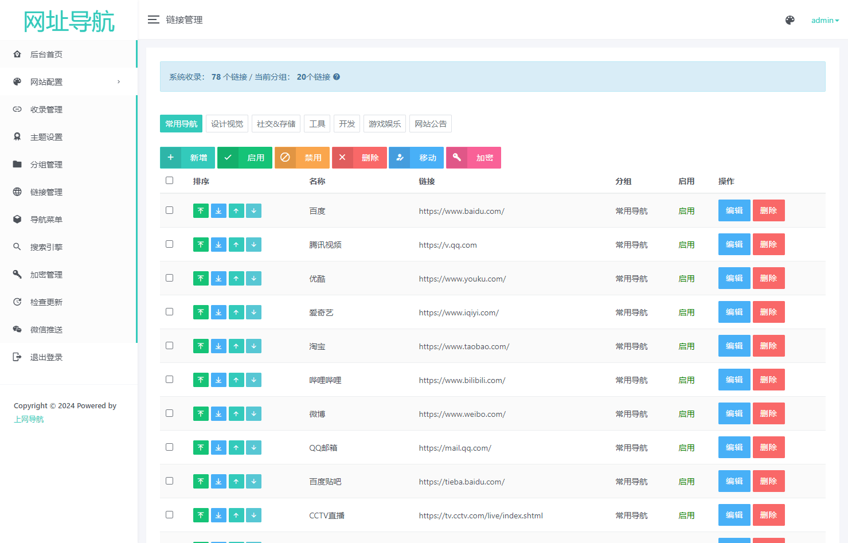Click the red 删除 toolbar button
The width and height of the screenshot is (848, 543).
(x=359, y=158)
